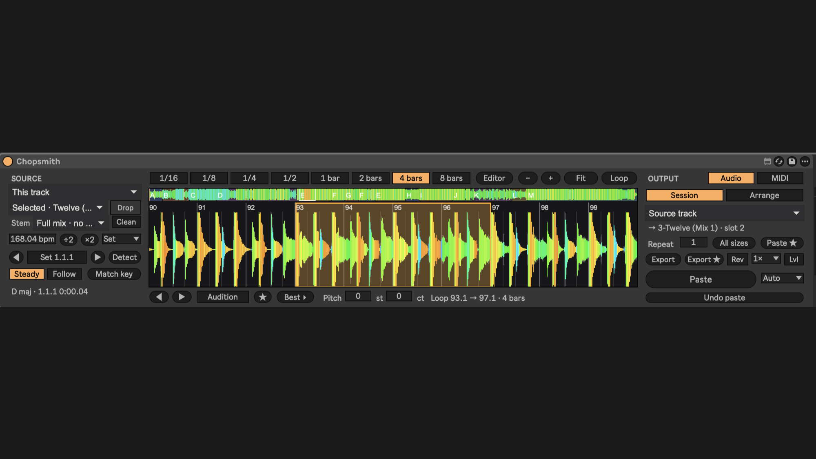Click the 168.04 bpm tempo field
This screenshot has height=459, width=816.
(x=32, y=239)
